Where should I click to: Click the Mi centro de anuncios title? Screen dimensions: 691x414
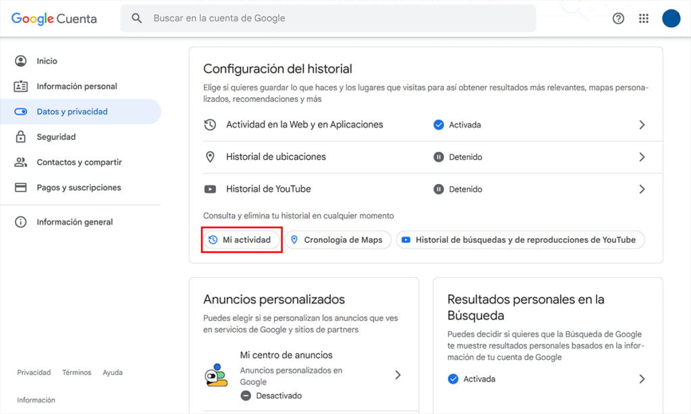pyautogui.click(x=286, y=355)
